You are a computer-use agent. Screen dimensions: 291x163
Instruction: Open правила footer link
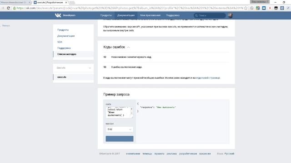coord(159,153)
